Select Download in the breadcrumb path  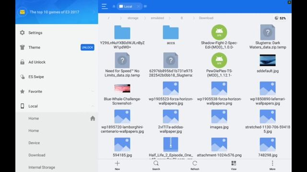tap(206, 18)
